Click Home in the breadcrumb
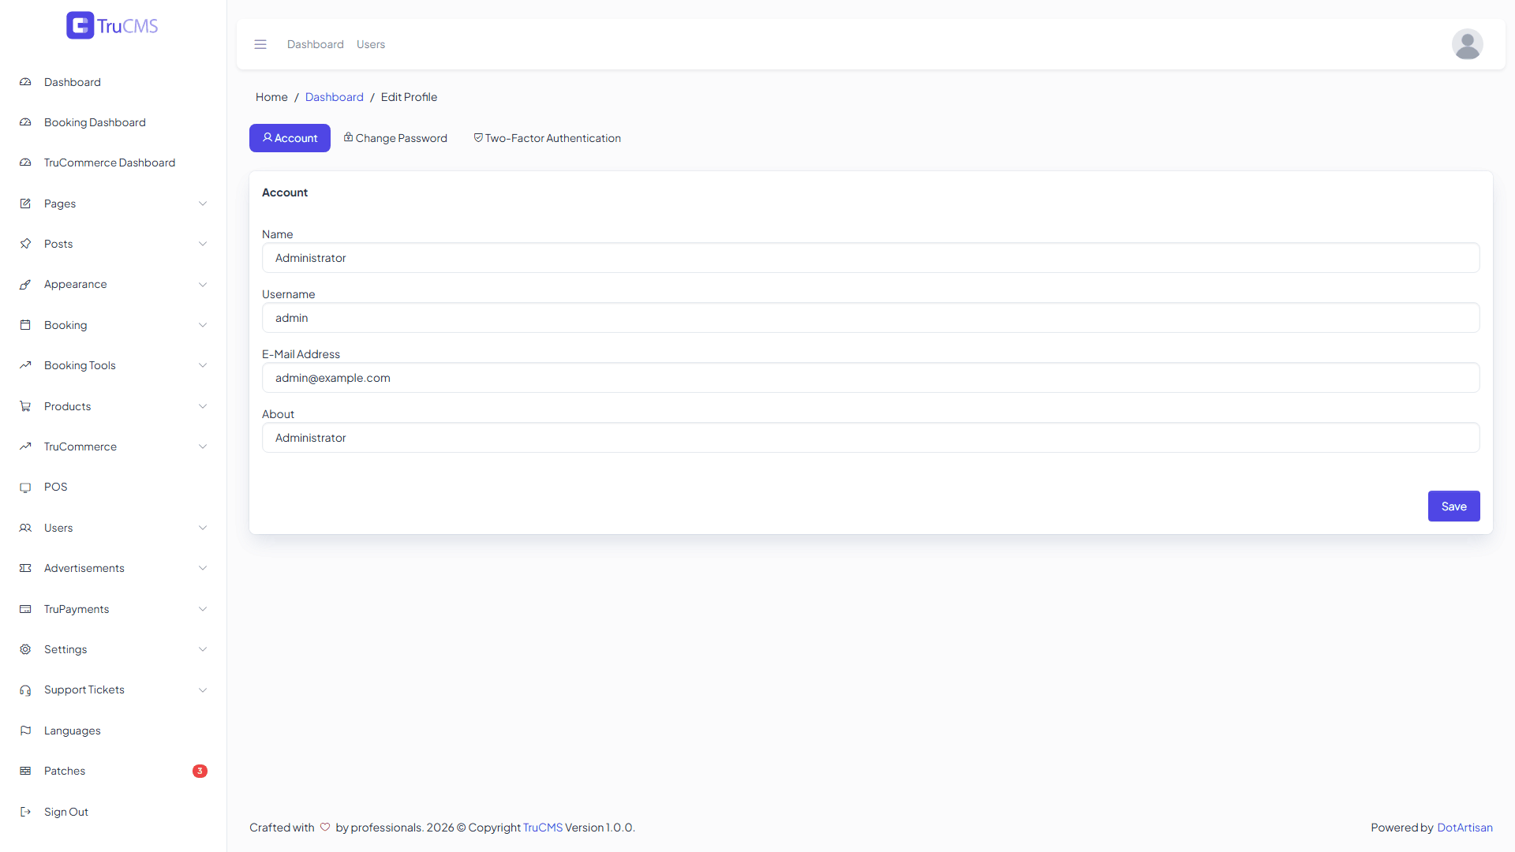Image resolution: width=1515 pixels, height=852 pixels. [271, 97]
